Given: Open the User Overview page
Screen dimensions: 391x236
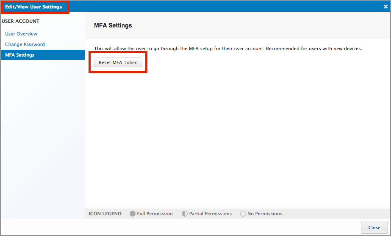Looking at the screenshot, I should [x=21, y=34].
